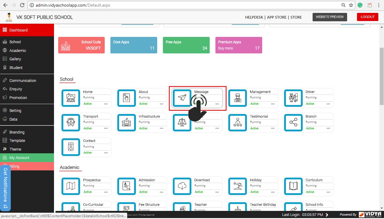
Task: Open the Academic sidebar menu
Action: click(27, 50)
